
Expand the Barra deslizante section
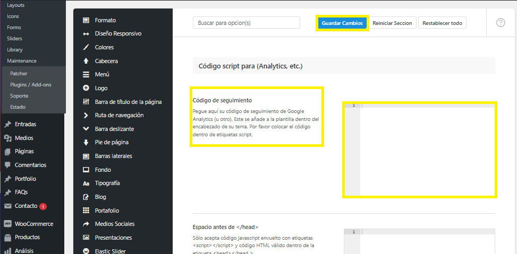click(x=114, y=129)
